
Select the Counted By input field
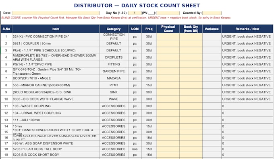(x=212, y=13)
